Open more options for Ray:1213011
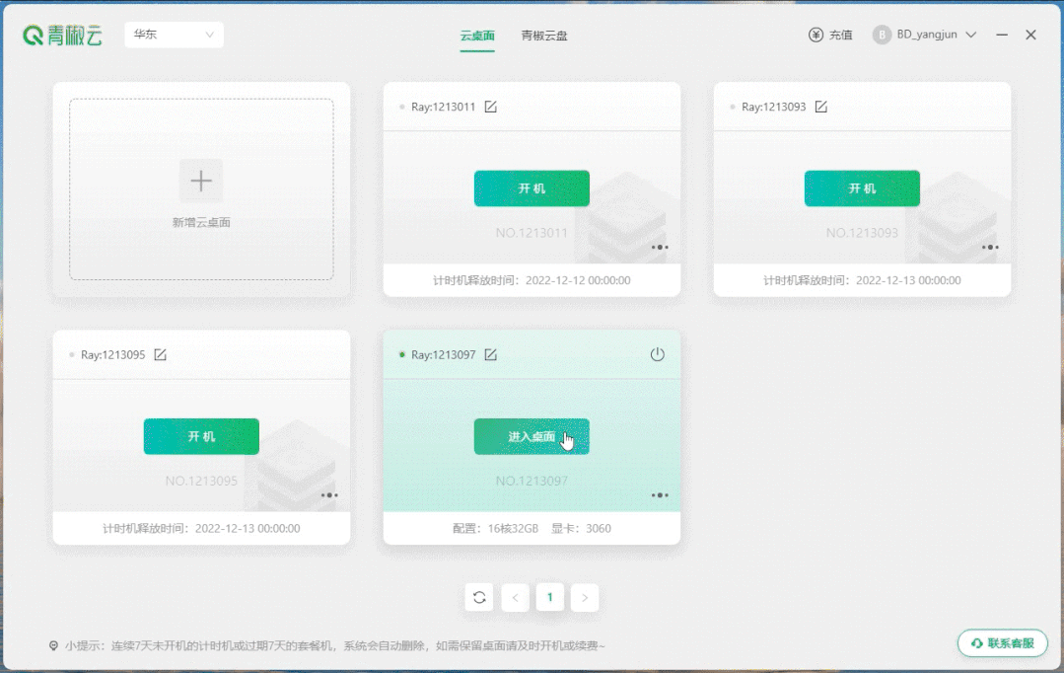Screen dimensions: 1064x673 [x=660, y=248]
